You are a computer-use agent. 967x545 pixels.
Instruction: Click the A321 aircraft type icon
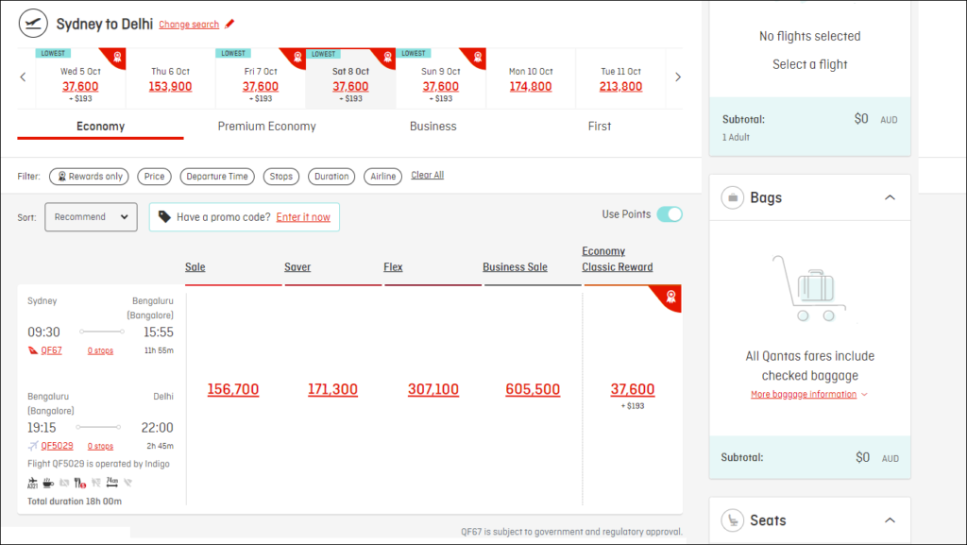point(32,482)
